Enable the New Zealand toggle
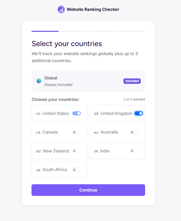 click(x=77, y=151)
